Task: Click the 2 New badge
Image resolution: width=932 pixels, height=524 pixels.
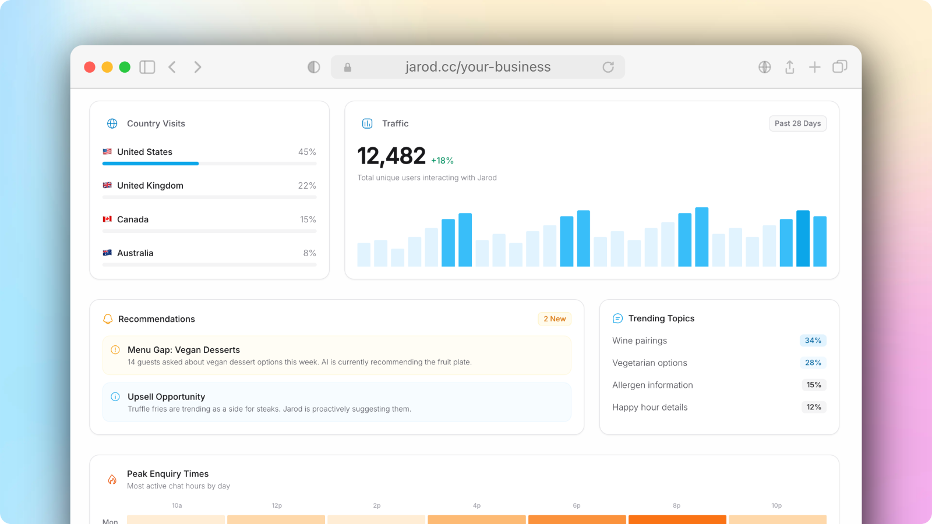Action: [x=555, y=319]
